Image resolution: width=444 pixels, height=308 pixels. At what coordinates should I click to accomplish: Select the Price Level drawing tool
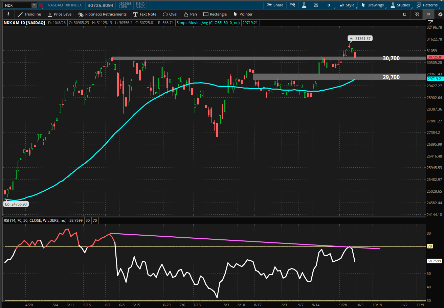[x=60, y=14]
